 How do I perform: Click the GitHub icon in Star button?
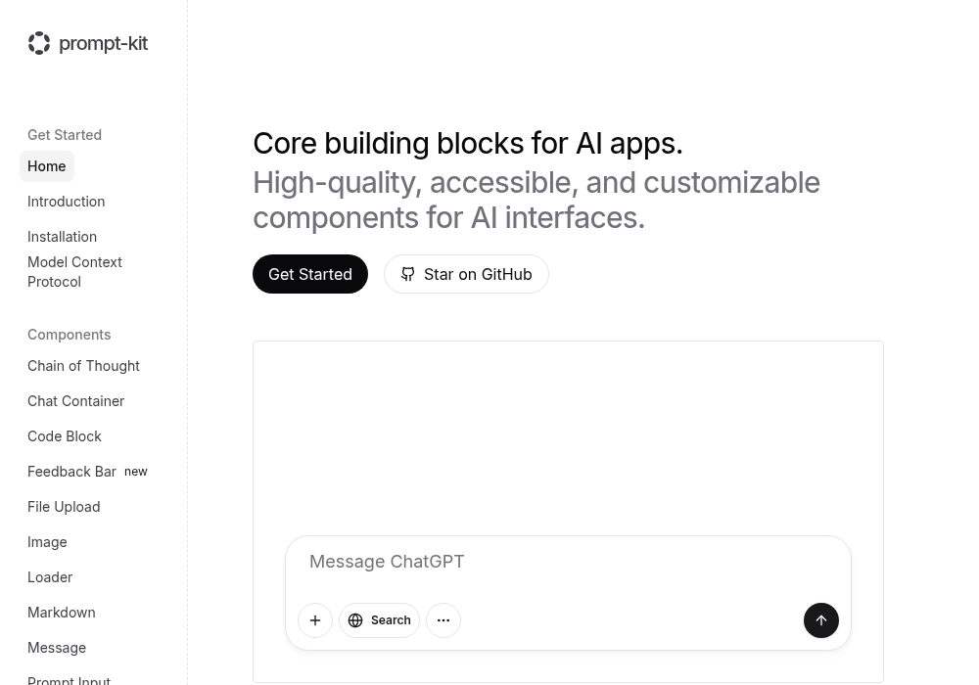point(407,274)
